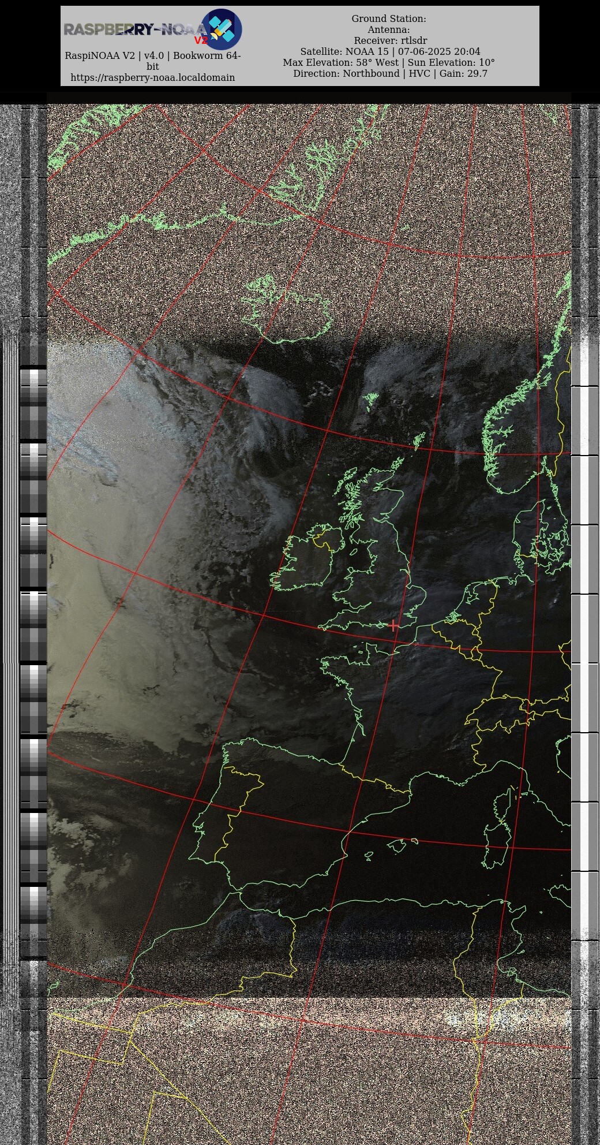The image size is (600, 1145).
Task: Click the Raspberry-NOAA V2 logo banner
Action: 153,29
